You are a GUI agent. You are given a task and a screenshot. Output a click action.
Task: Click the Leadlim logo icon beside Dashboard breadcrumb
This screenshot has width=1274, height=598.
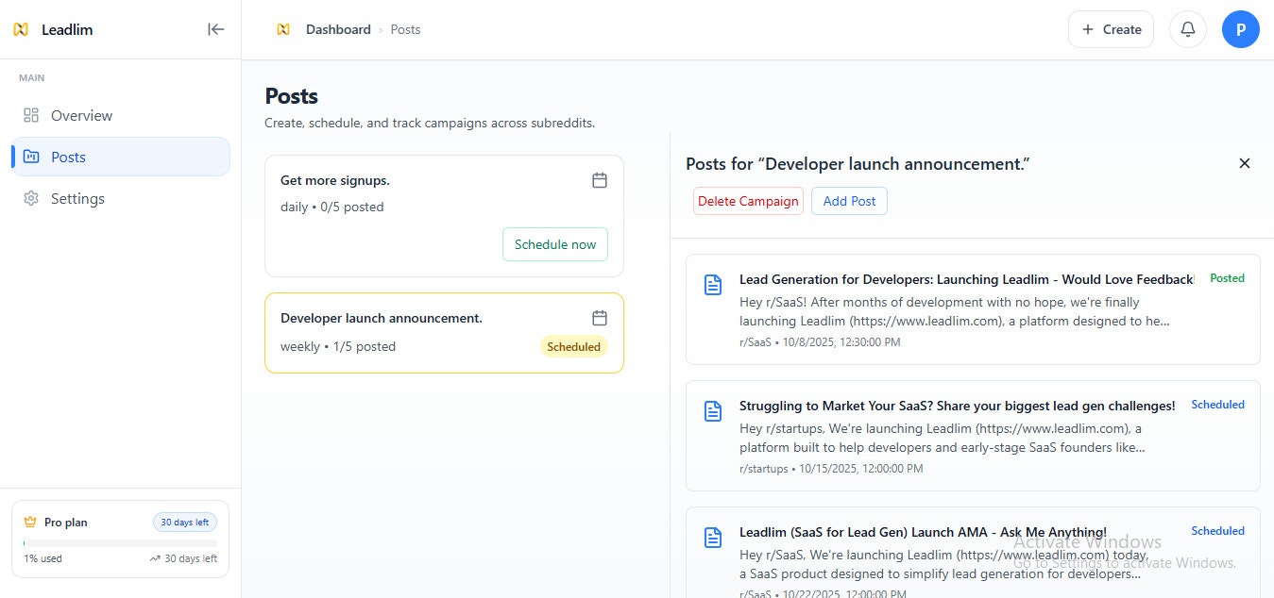click(x=282, y=29)
